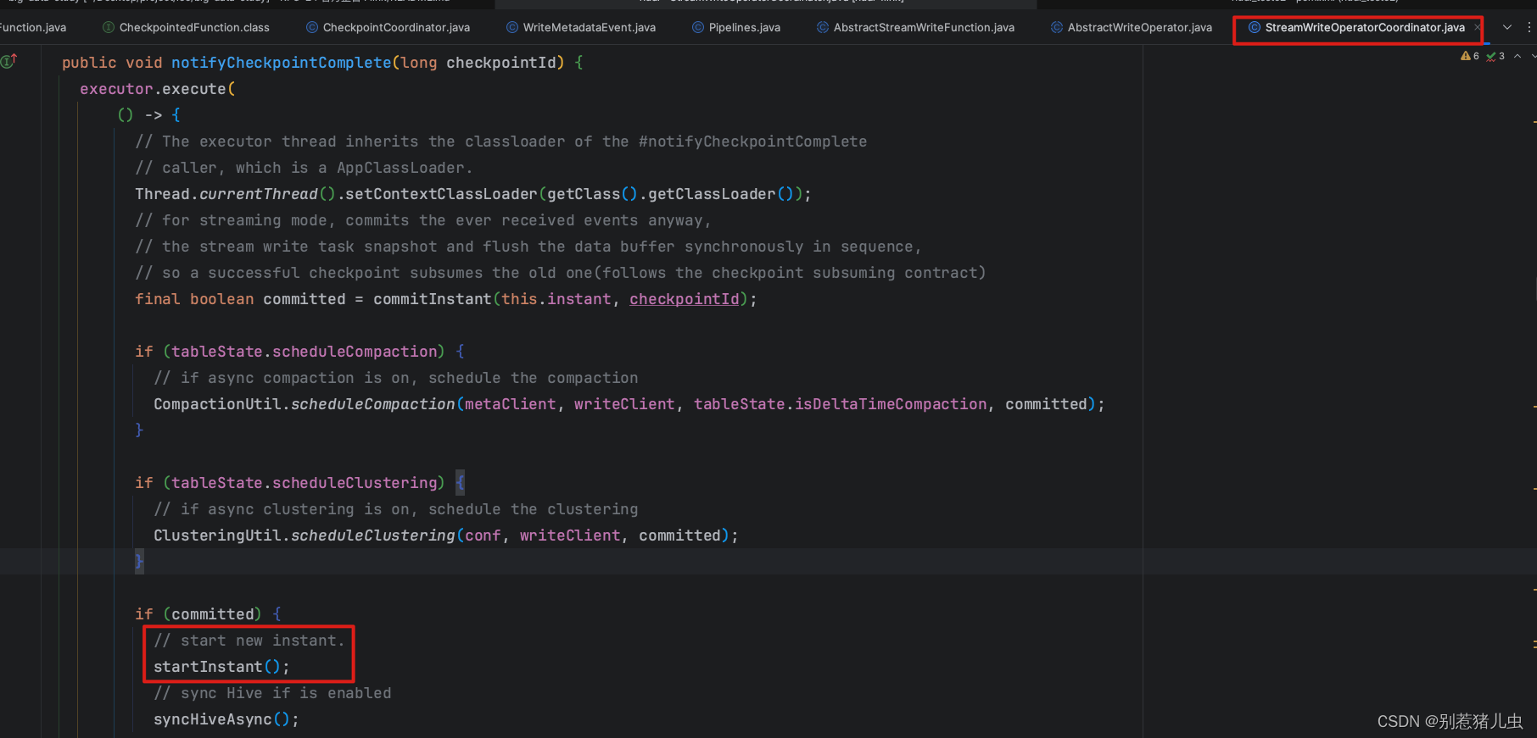
Task: Switch to the Pipelines.java tab
Action: pyautogui.click(x=736, y=27)
